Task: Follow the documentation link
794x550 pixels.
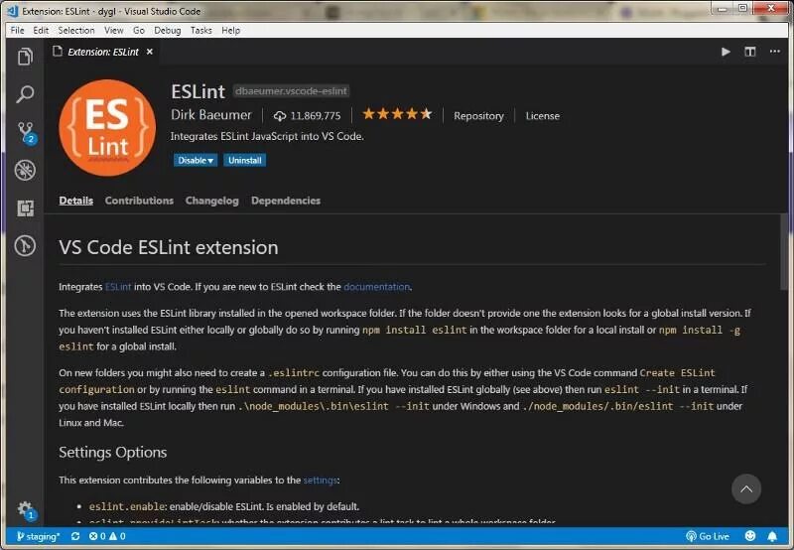Action: click(376, 287)
